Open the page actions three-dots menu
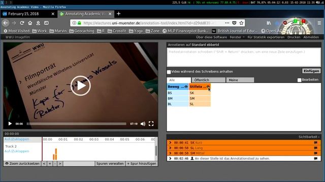Image resolution: width=325 pixels, height=182 pixels. [x=227, y=23]
